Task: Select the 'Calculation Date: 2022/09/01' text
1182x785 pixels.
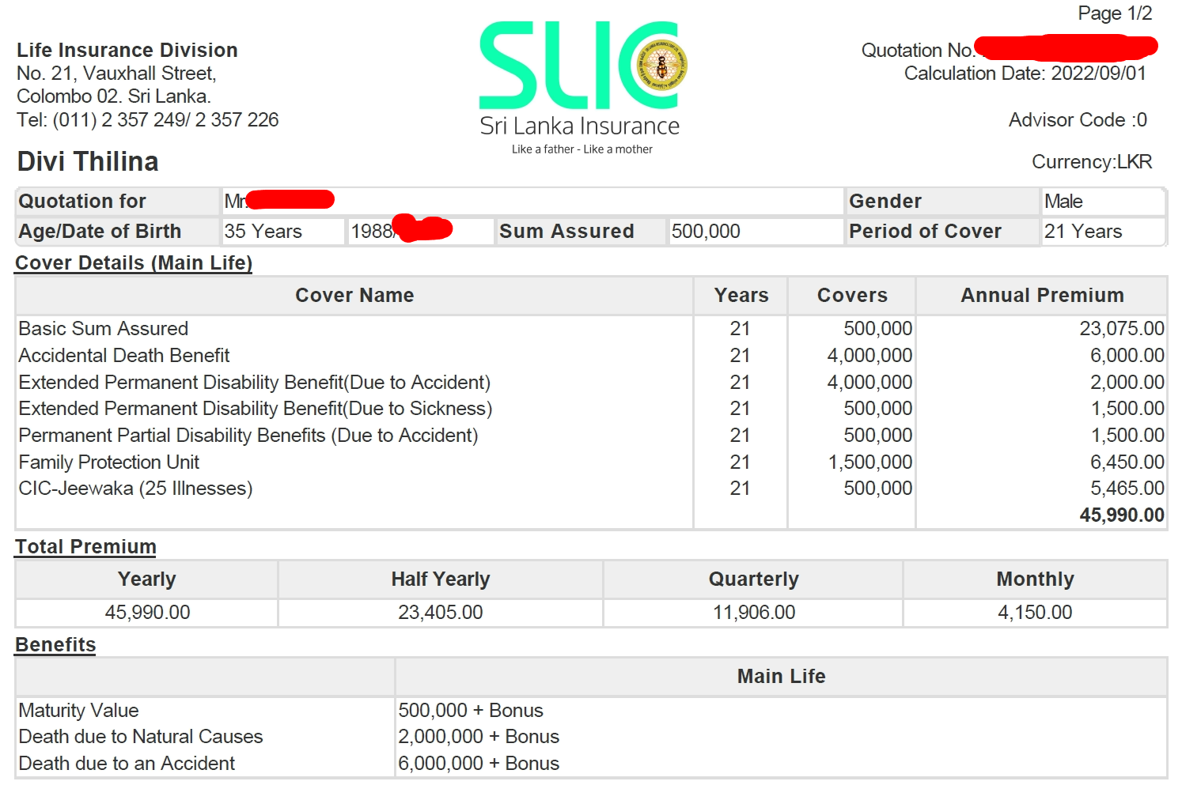Action: [1025, 74]
